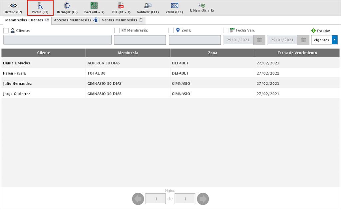Go to the previous page arrow
The image size is (341, 210).
point(138,199)
